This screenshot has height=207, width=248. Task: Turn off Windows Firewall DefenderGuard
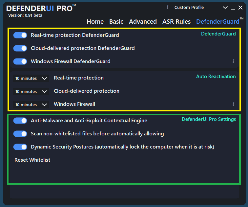pyautogui.click(x=20, y=61)
